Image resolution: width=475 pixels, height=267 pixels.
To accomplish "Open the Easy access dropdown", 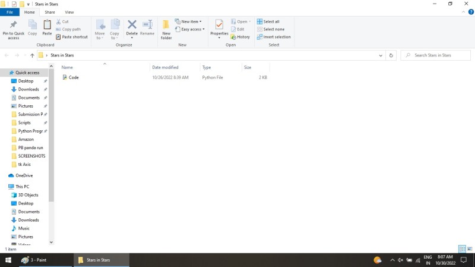I will pos(192,29).
